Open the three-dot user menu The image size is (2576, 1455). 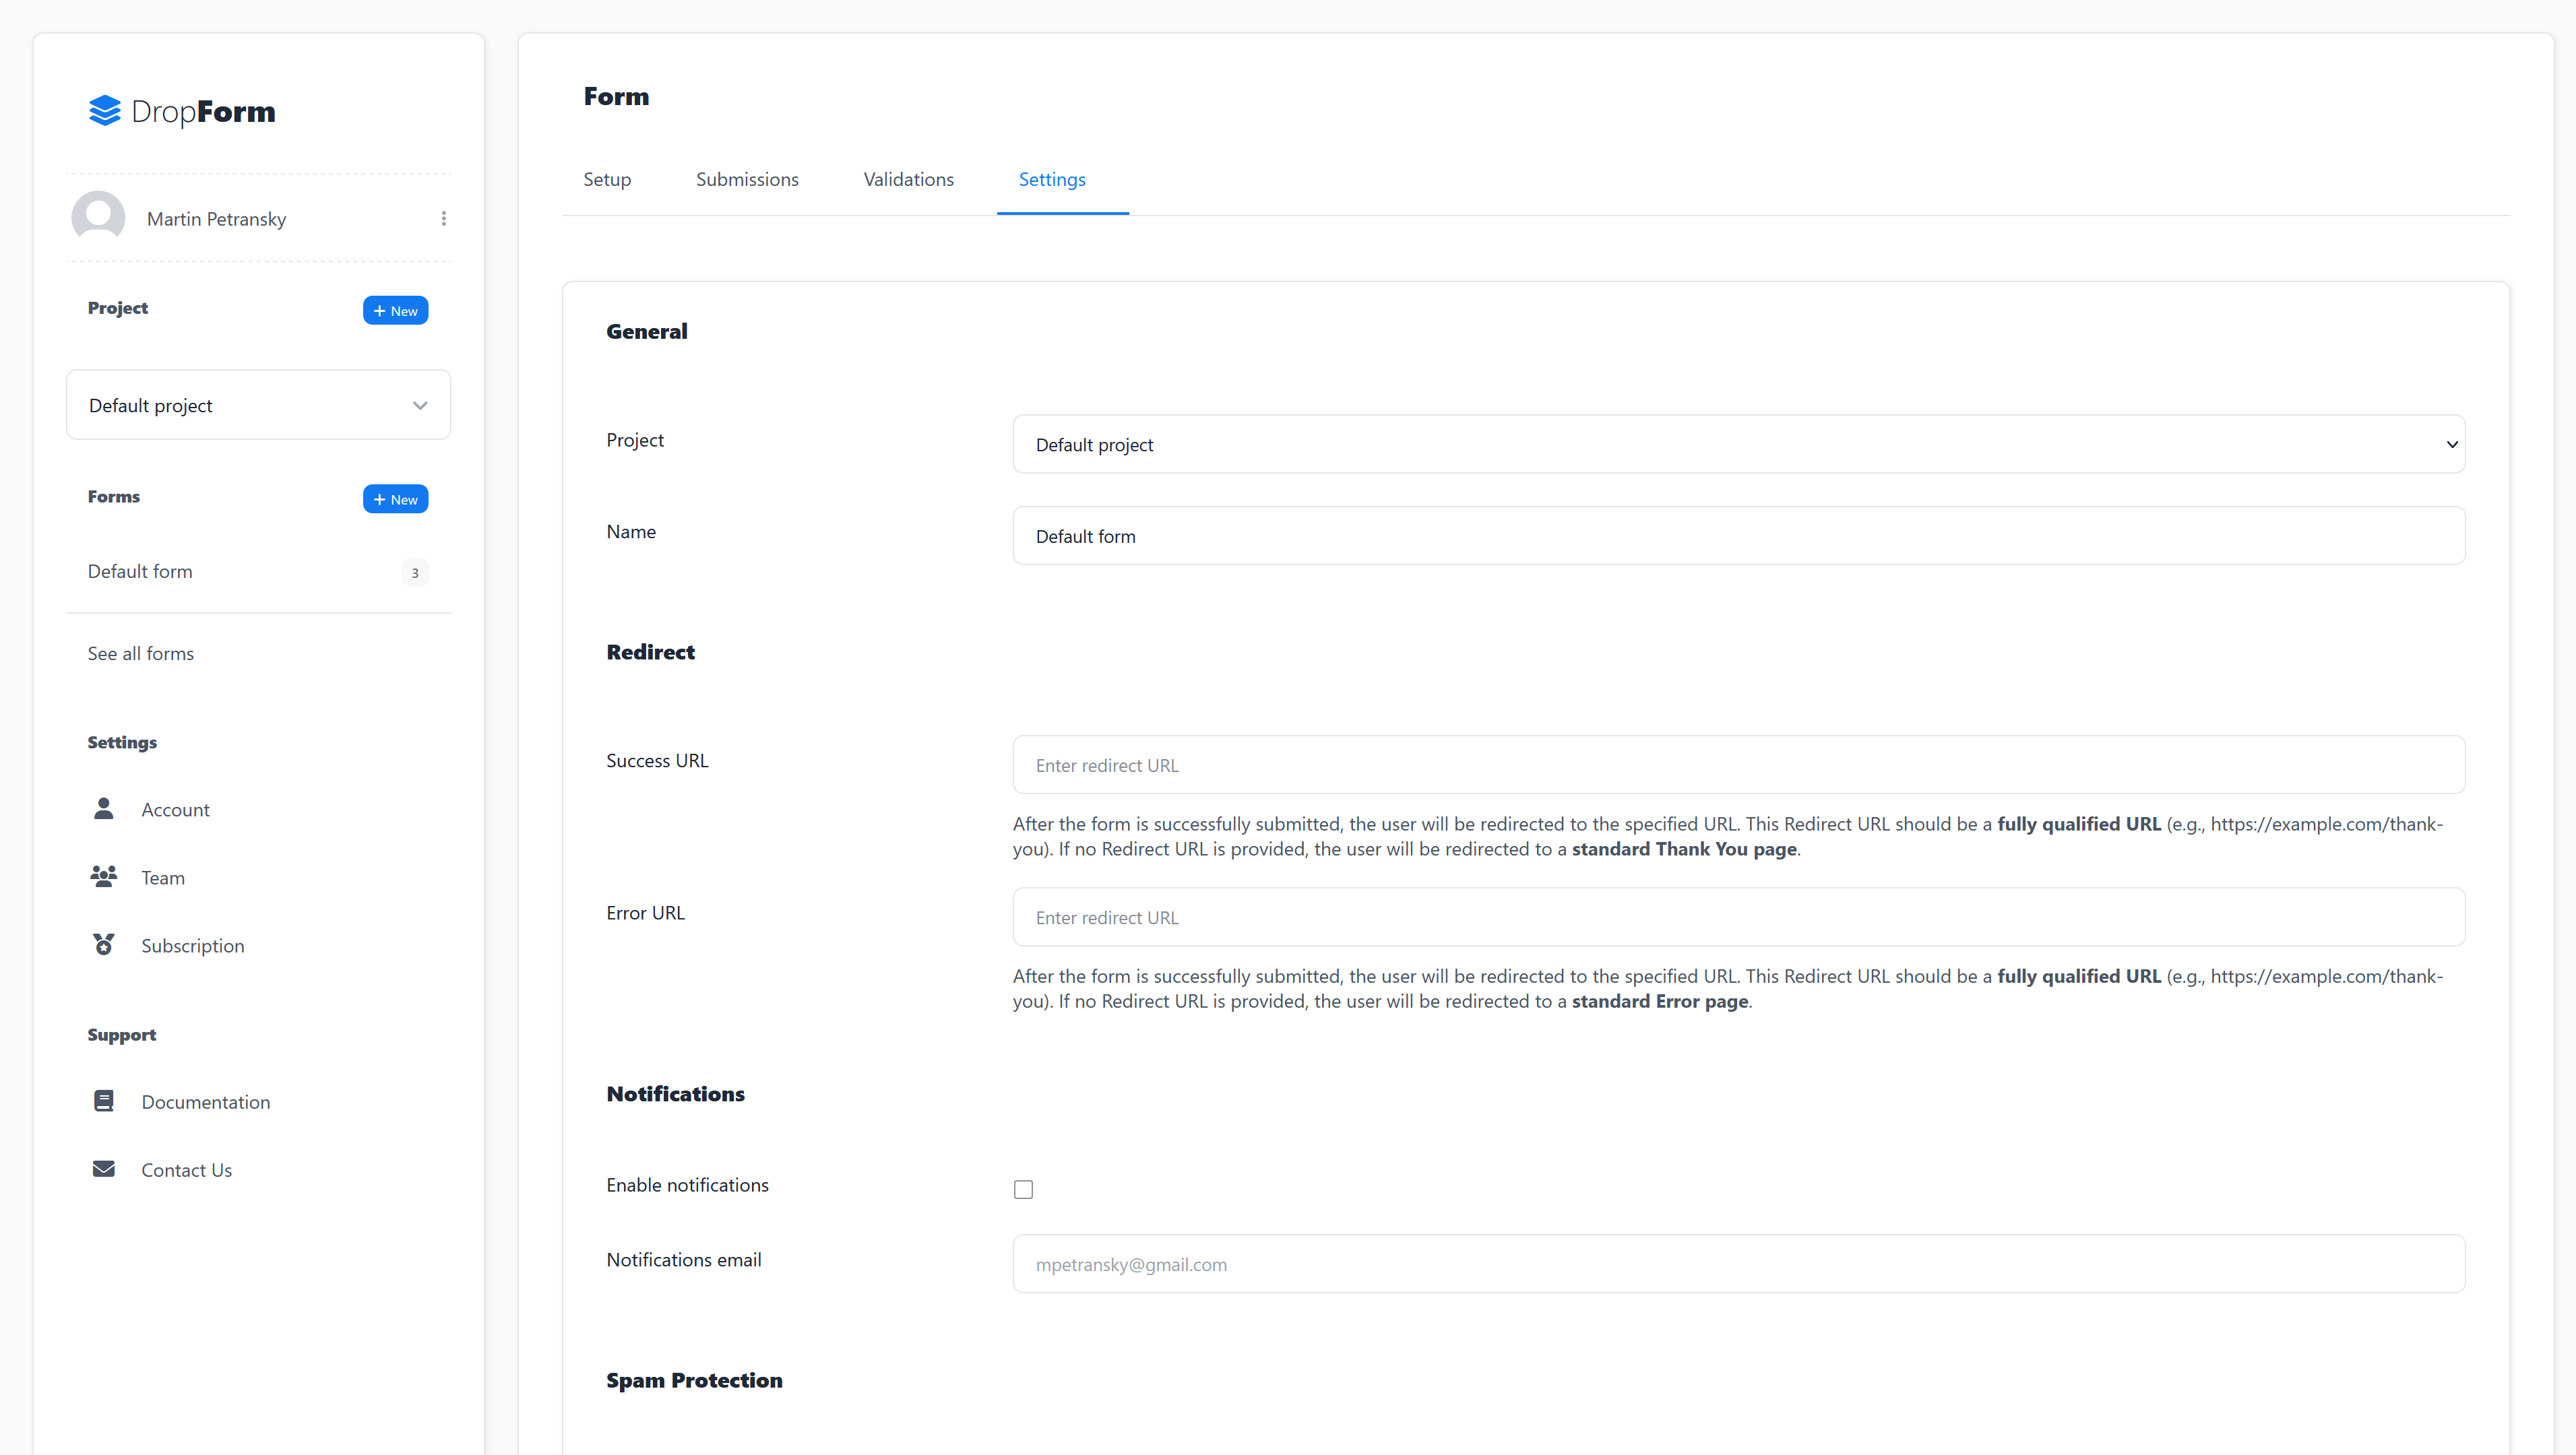(x=444, y=218)
